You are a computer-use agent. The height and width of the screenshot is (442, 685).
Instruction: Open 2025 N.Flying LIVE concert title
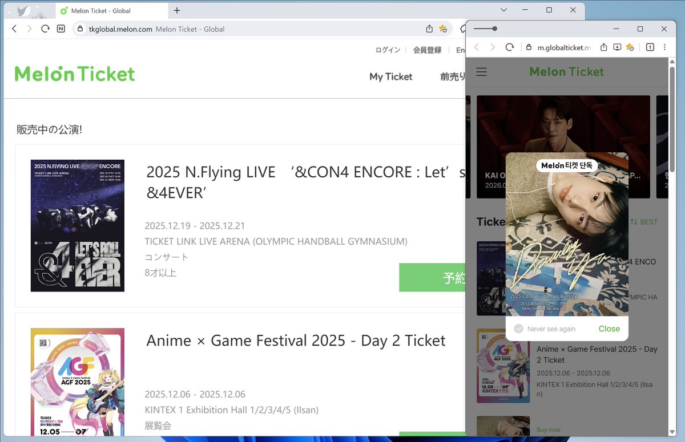click(306, 182)
